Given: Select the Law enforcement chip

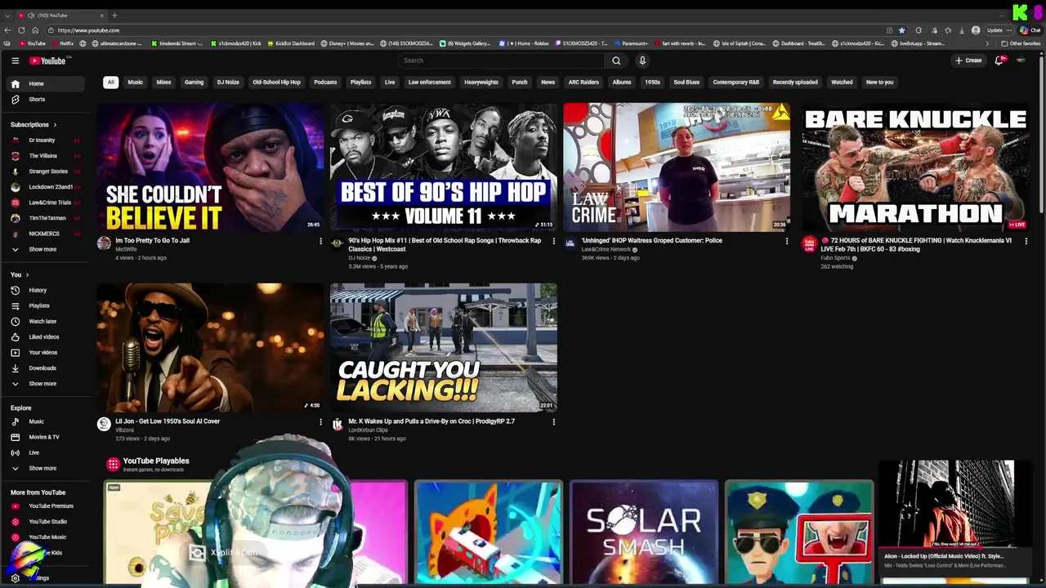Looking at the screenshot, I should pyautogui.click(x=430, y=82).
